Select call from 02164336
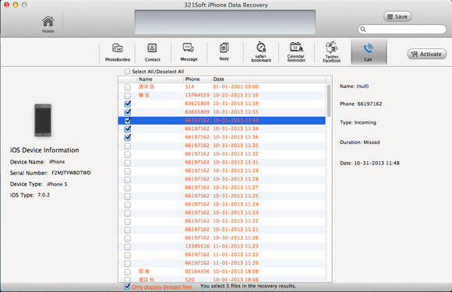The height and width of the screenshot is (292, 452). pos(221,271)
